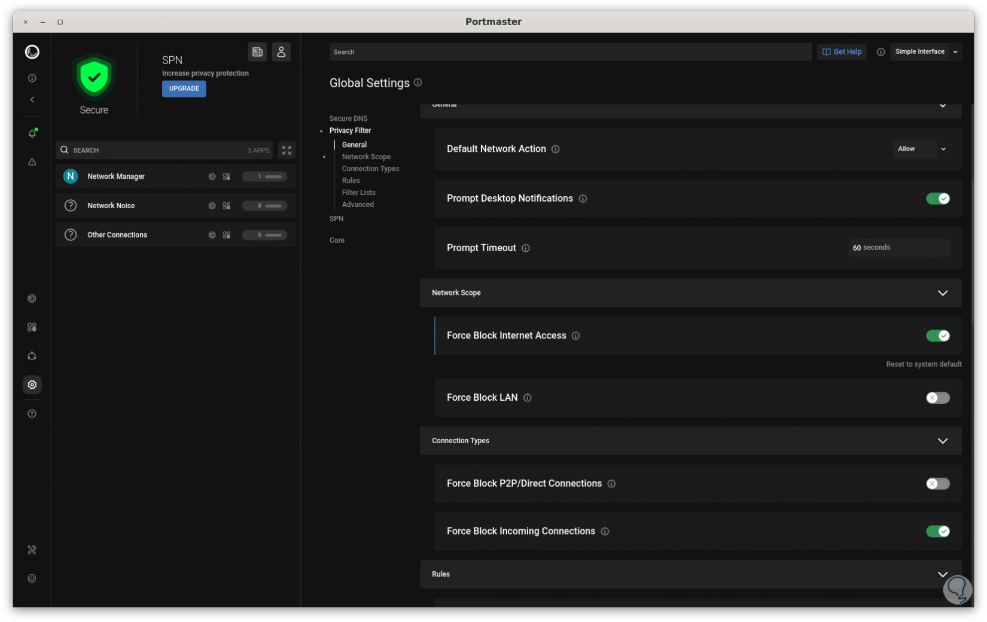Click the fullscreen expand icon beside app search
This screenshot has height=622, width=987.
point(287,150)
